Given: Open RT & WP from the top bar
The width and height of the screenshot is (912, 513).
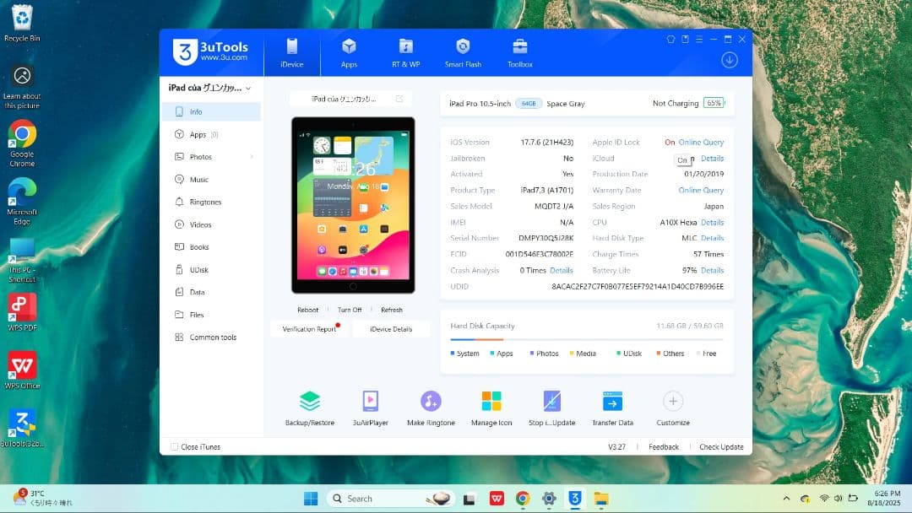Looking at the screenshot, I should [x=406, y=52].
